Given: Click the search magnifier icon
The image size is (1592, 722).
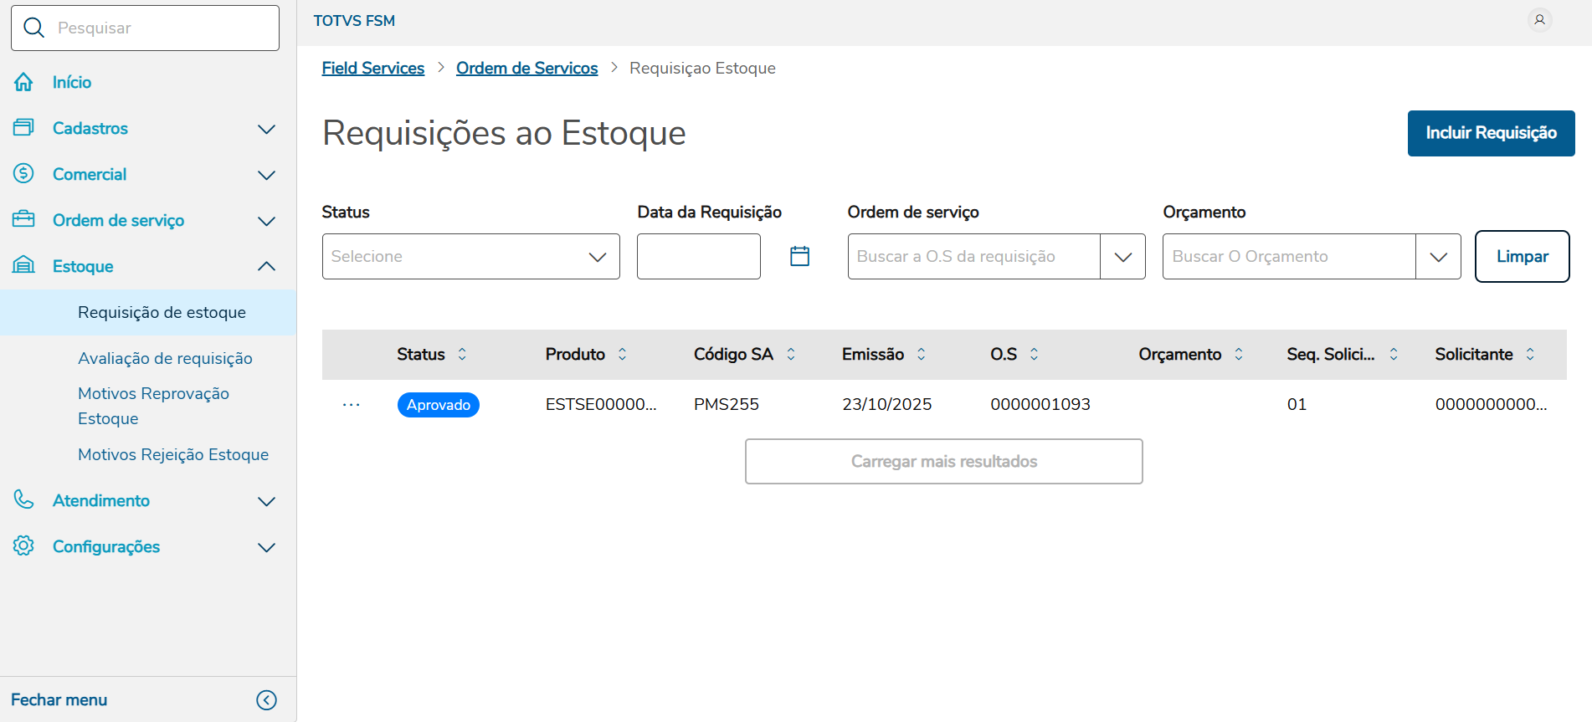Looking at the screenshot, I should pyautogui.click(x=34, y=28).
